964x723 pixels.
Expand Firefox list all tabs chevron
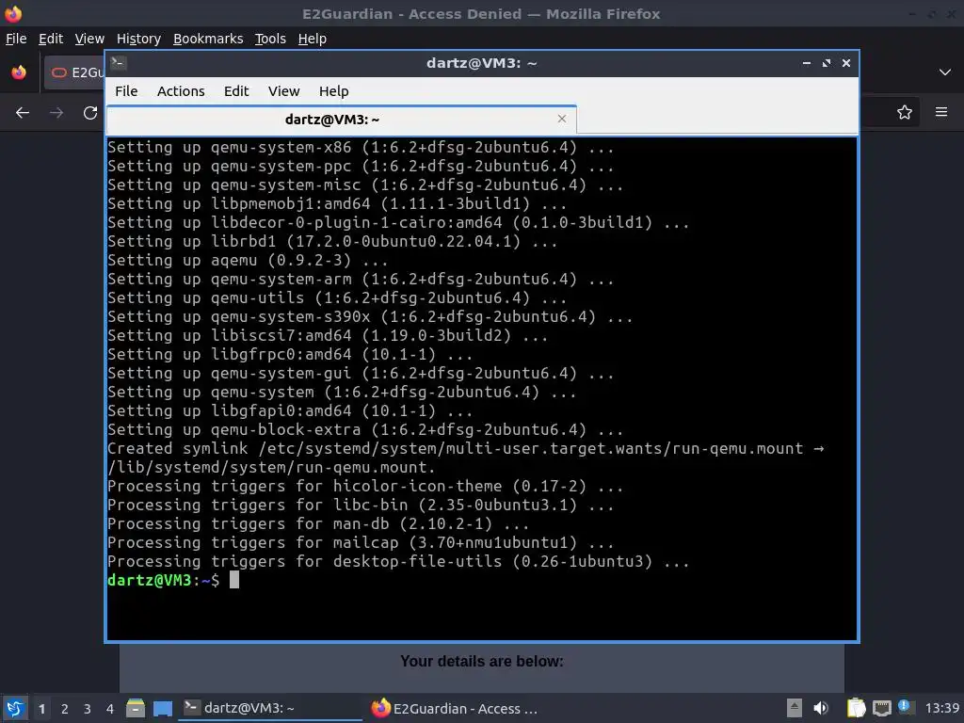point(945,72)
